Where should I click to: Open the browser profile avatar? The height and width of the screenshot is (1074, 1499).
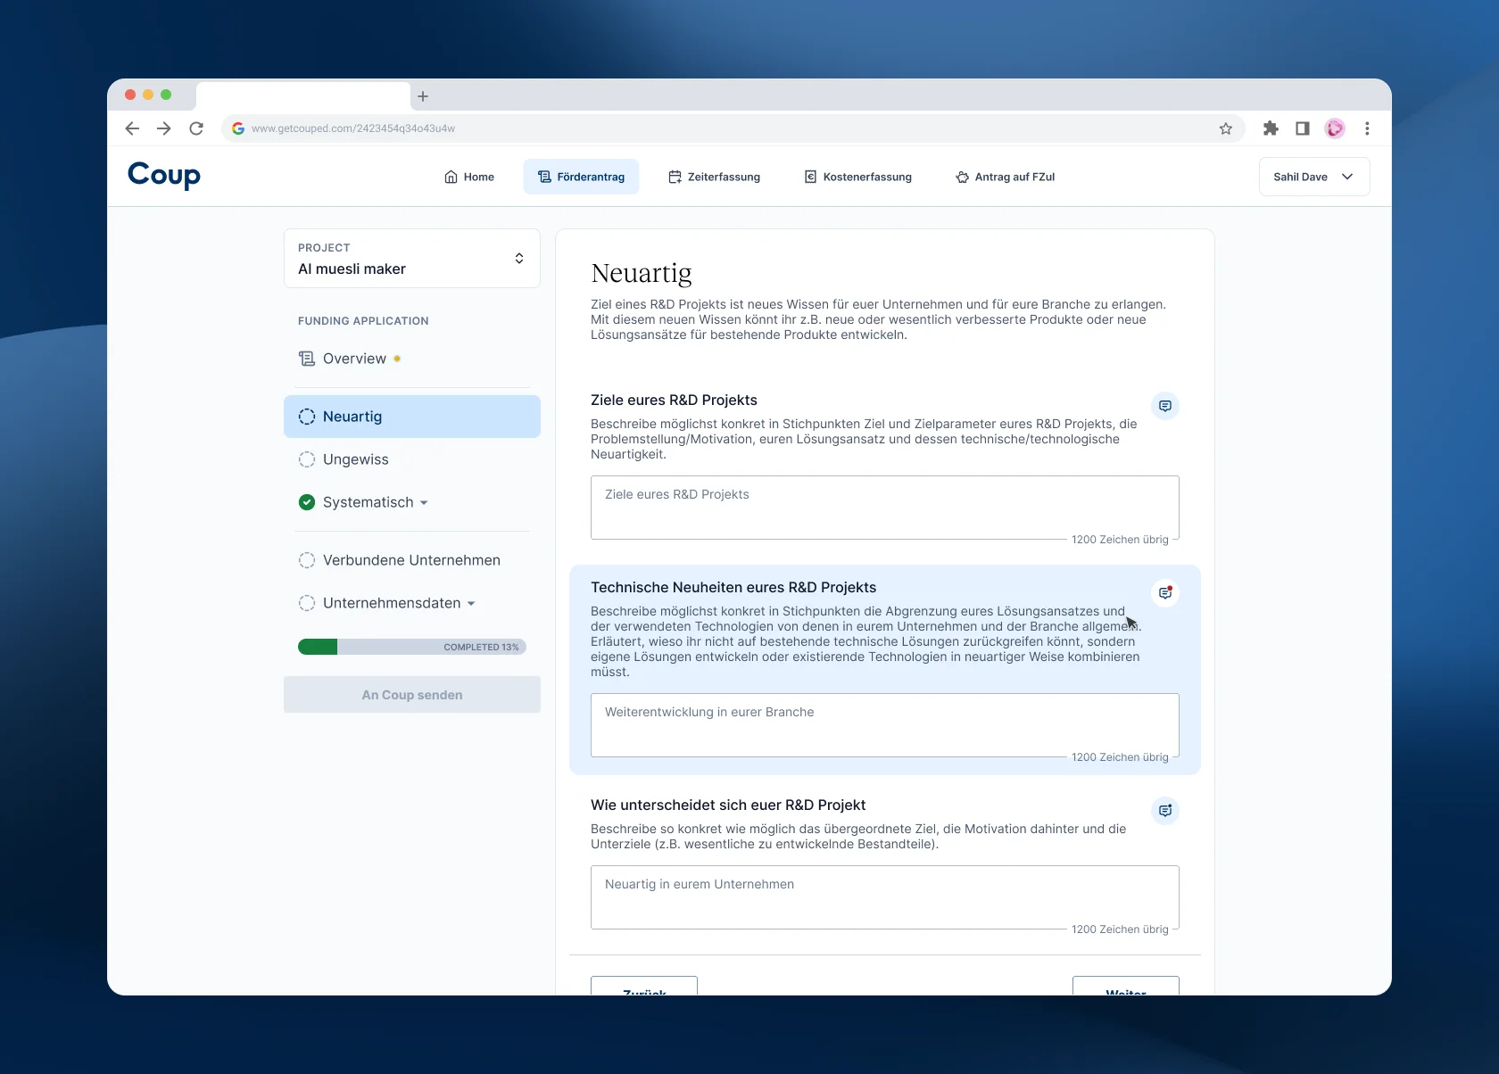1335,128
